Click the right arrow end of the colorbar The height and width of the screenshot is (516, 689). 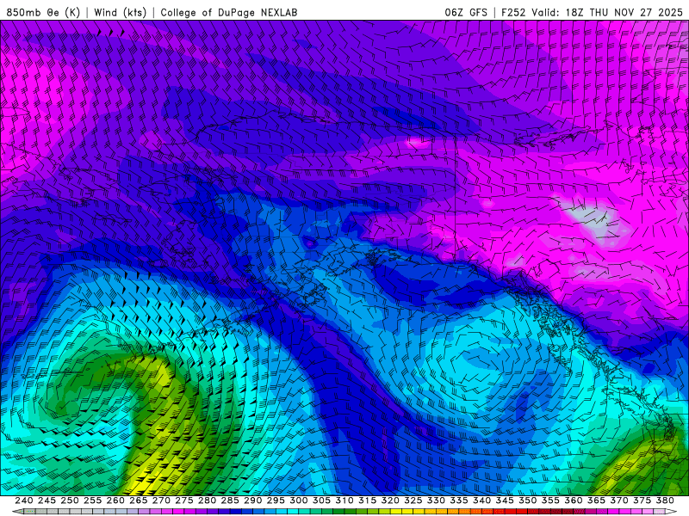672,512
